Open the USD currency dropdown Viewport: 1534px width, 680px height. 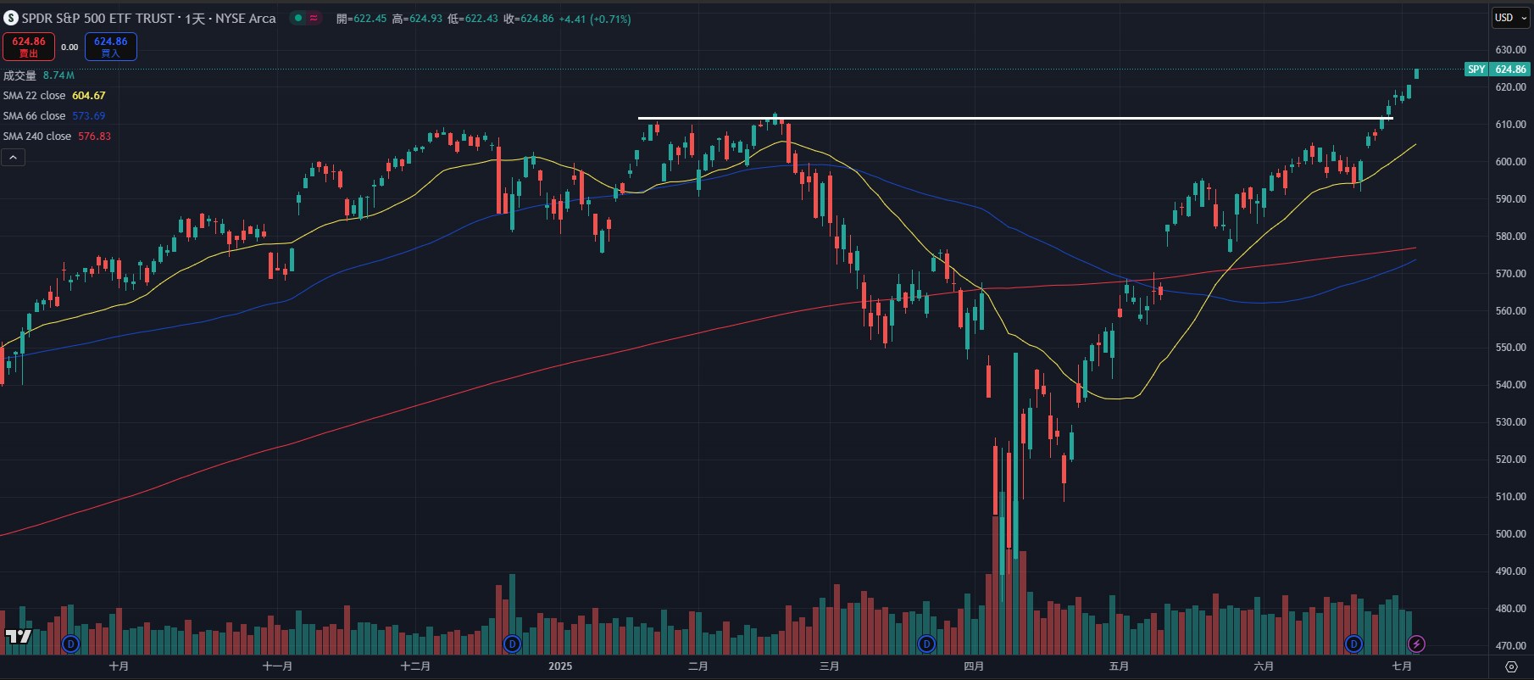coord(1510,18)
